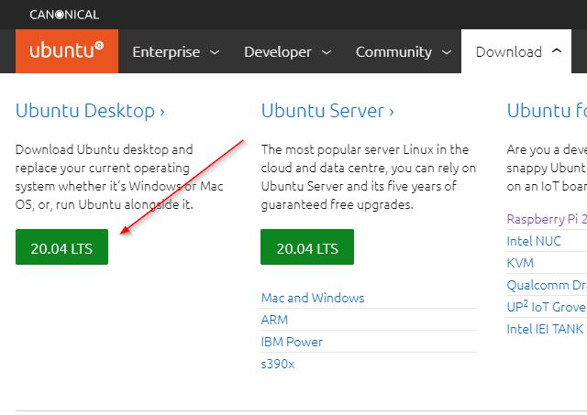Image resolution: width=587 pixels, height=415 pixels.
Task: Open the Developer menu
Action: [x=278, y=51]
